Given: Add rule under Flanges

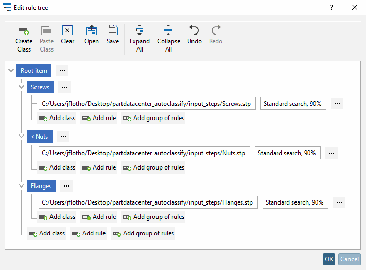Looking at the screenshot, I should (x=99, y=217).
